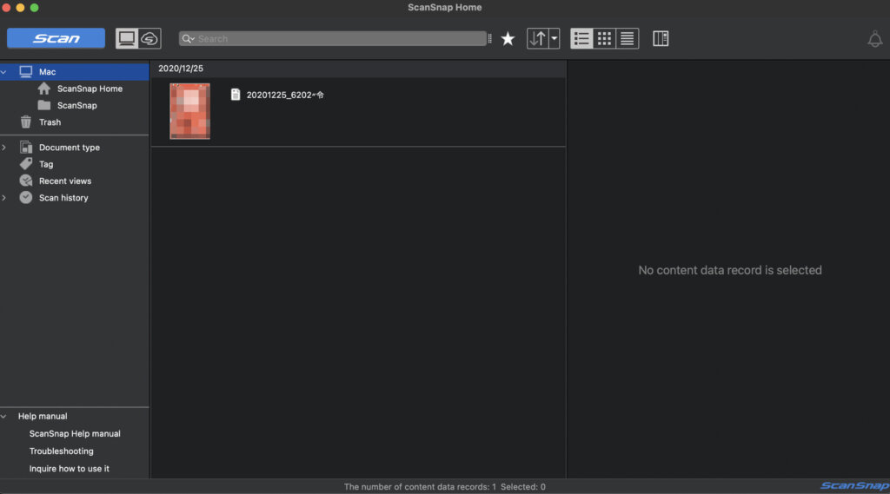Select Tag in sidebar
The height and width of the screenshot is (494, 890).
point(46,164)
